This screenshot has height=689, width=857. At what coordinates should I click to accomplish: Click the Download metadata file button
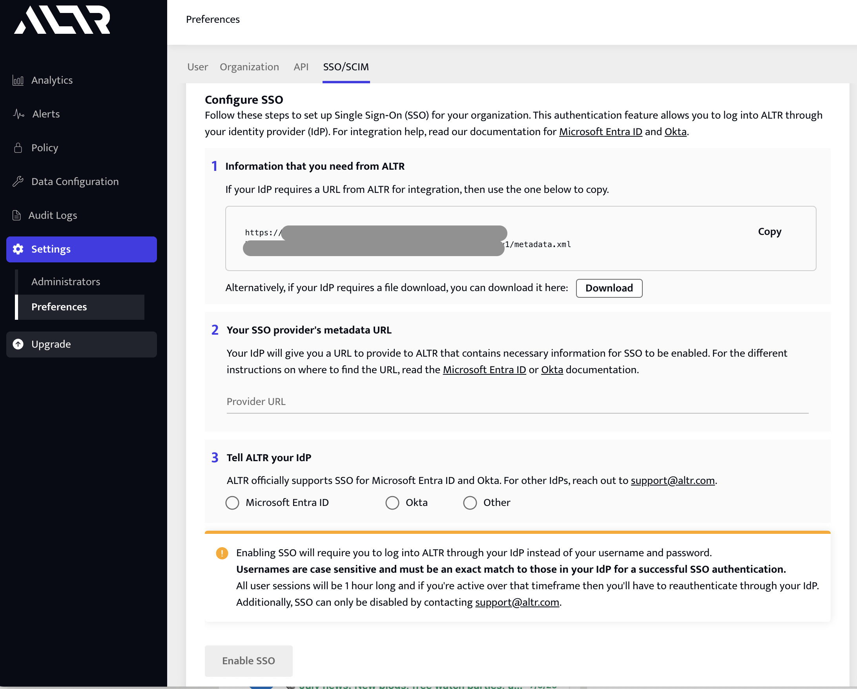click(x=609, y=288)
